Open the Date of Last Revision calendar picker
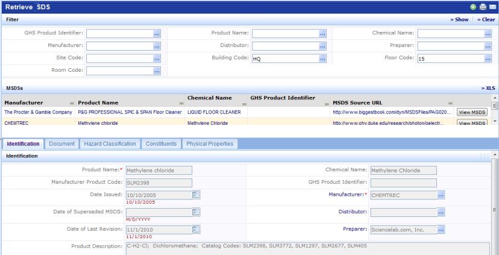This screenshot has height=255, width=499. point(196,229)
